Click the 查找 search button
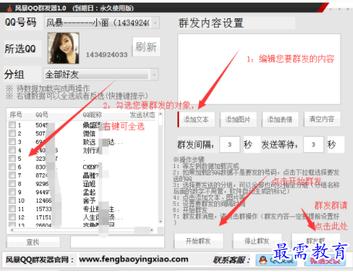This screenshot has height=272, width=353. [x=33, y=242]
